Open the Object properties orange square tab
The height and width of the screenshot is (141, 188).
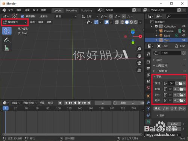pyautogui.click(x=148, y=96)
